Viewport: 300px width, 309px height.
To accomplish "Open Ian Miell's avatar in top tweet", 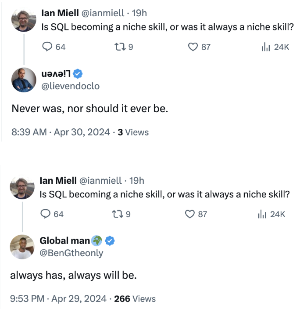I will (23, 20).
